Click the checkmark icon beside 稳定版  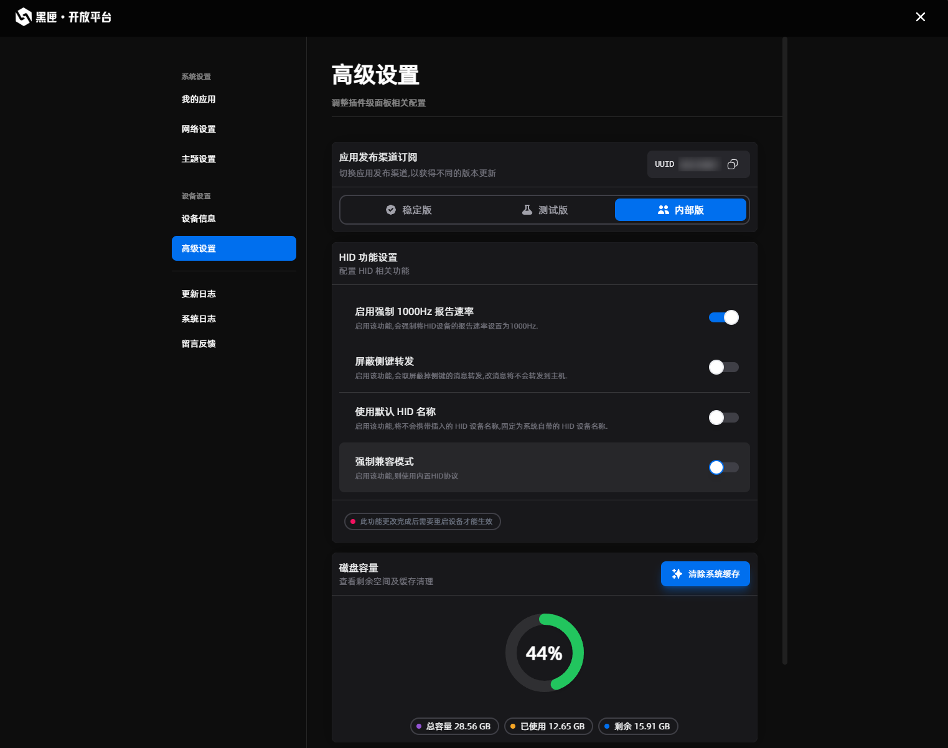[391, 210]
